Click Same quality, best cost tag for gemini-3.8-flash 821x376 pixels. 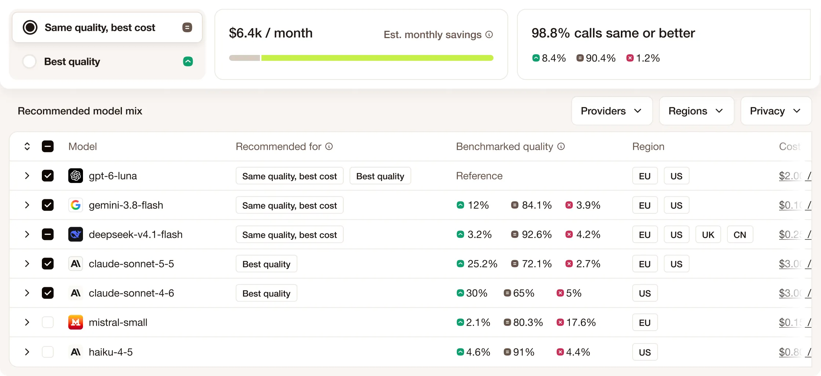(290, 206)
